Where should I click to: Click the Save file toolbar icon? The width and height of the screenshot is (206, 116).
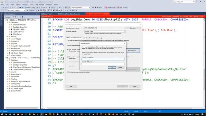(20, 8)
